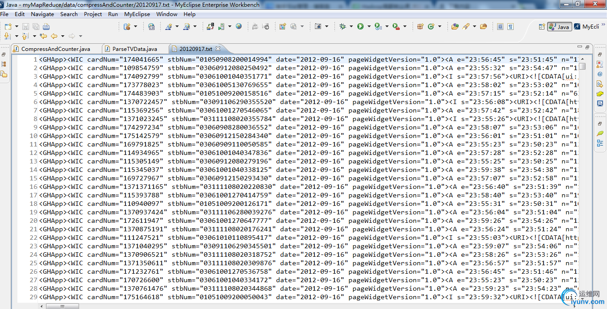This screenshot has width=607, height=309.
Task: Open the Help menu
Action: pos(189,14)
